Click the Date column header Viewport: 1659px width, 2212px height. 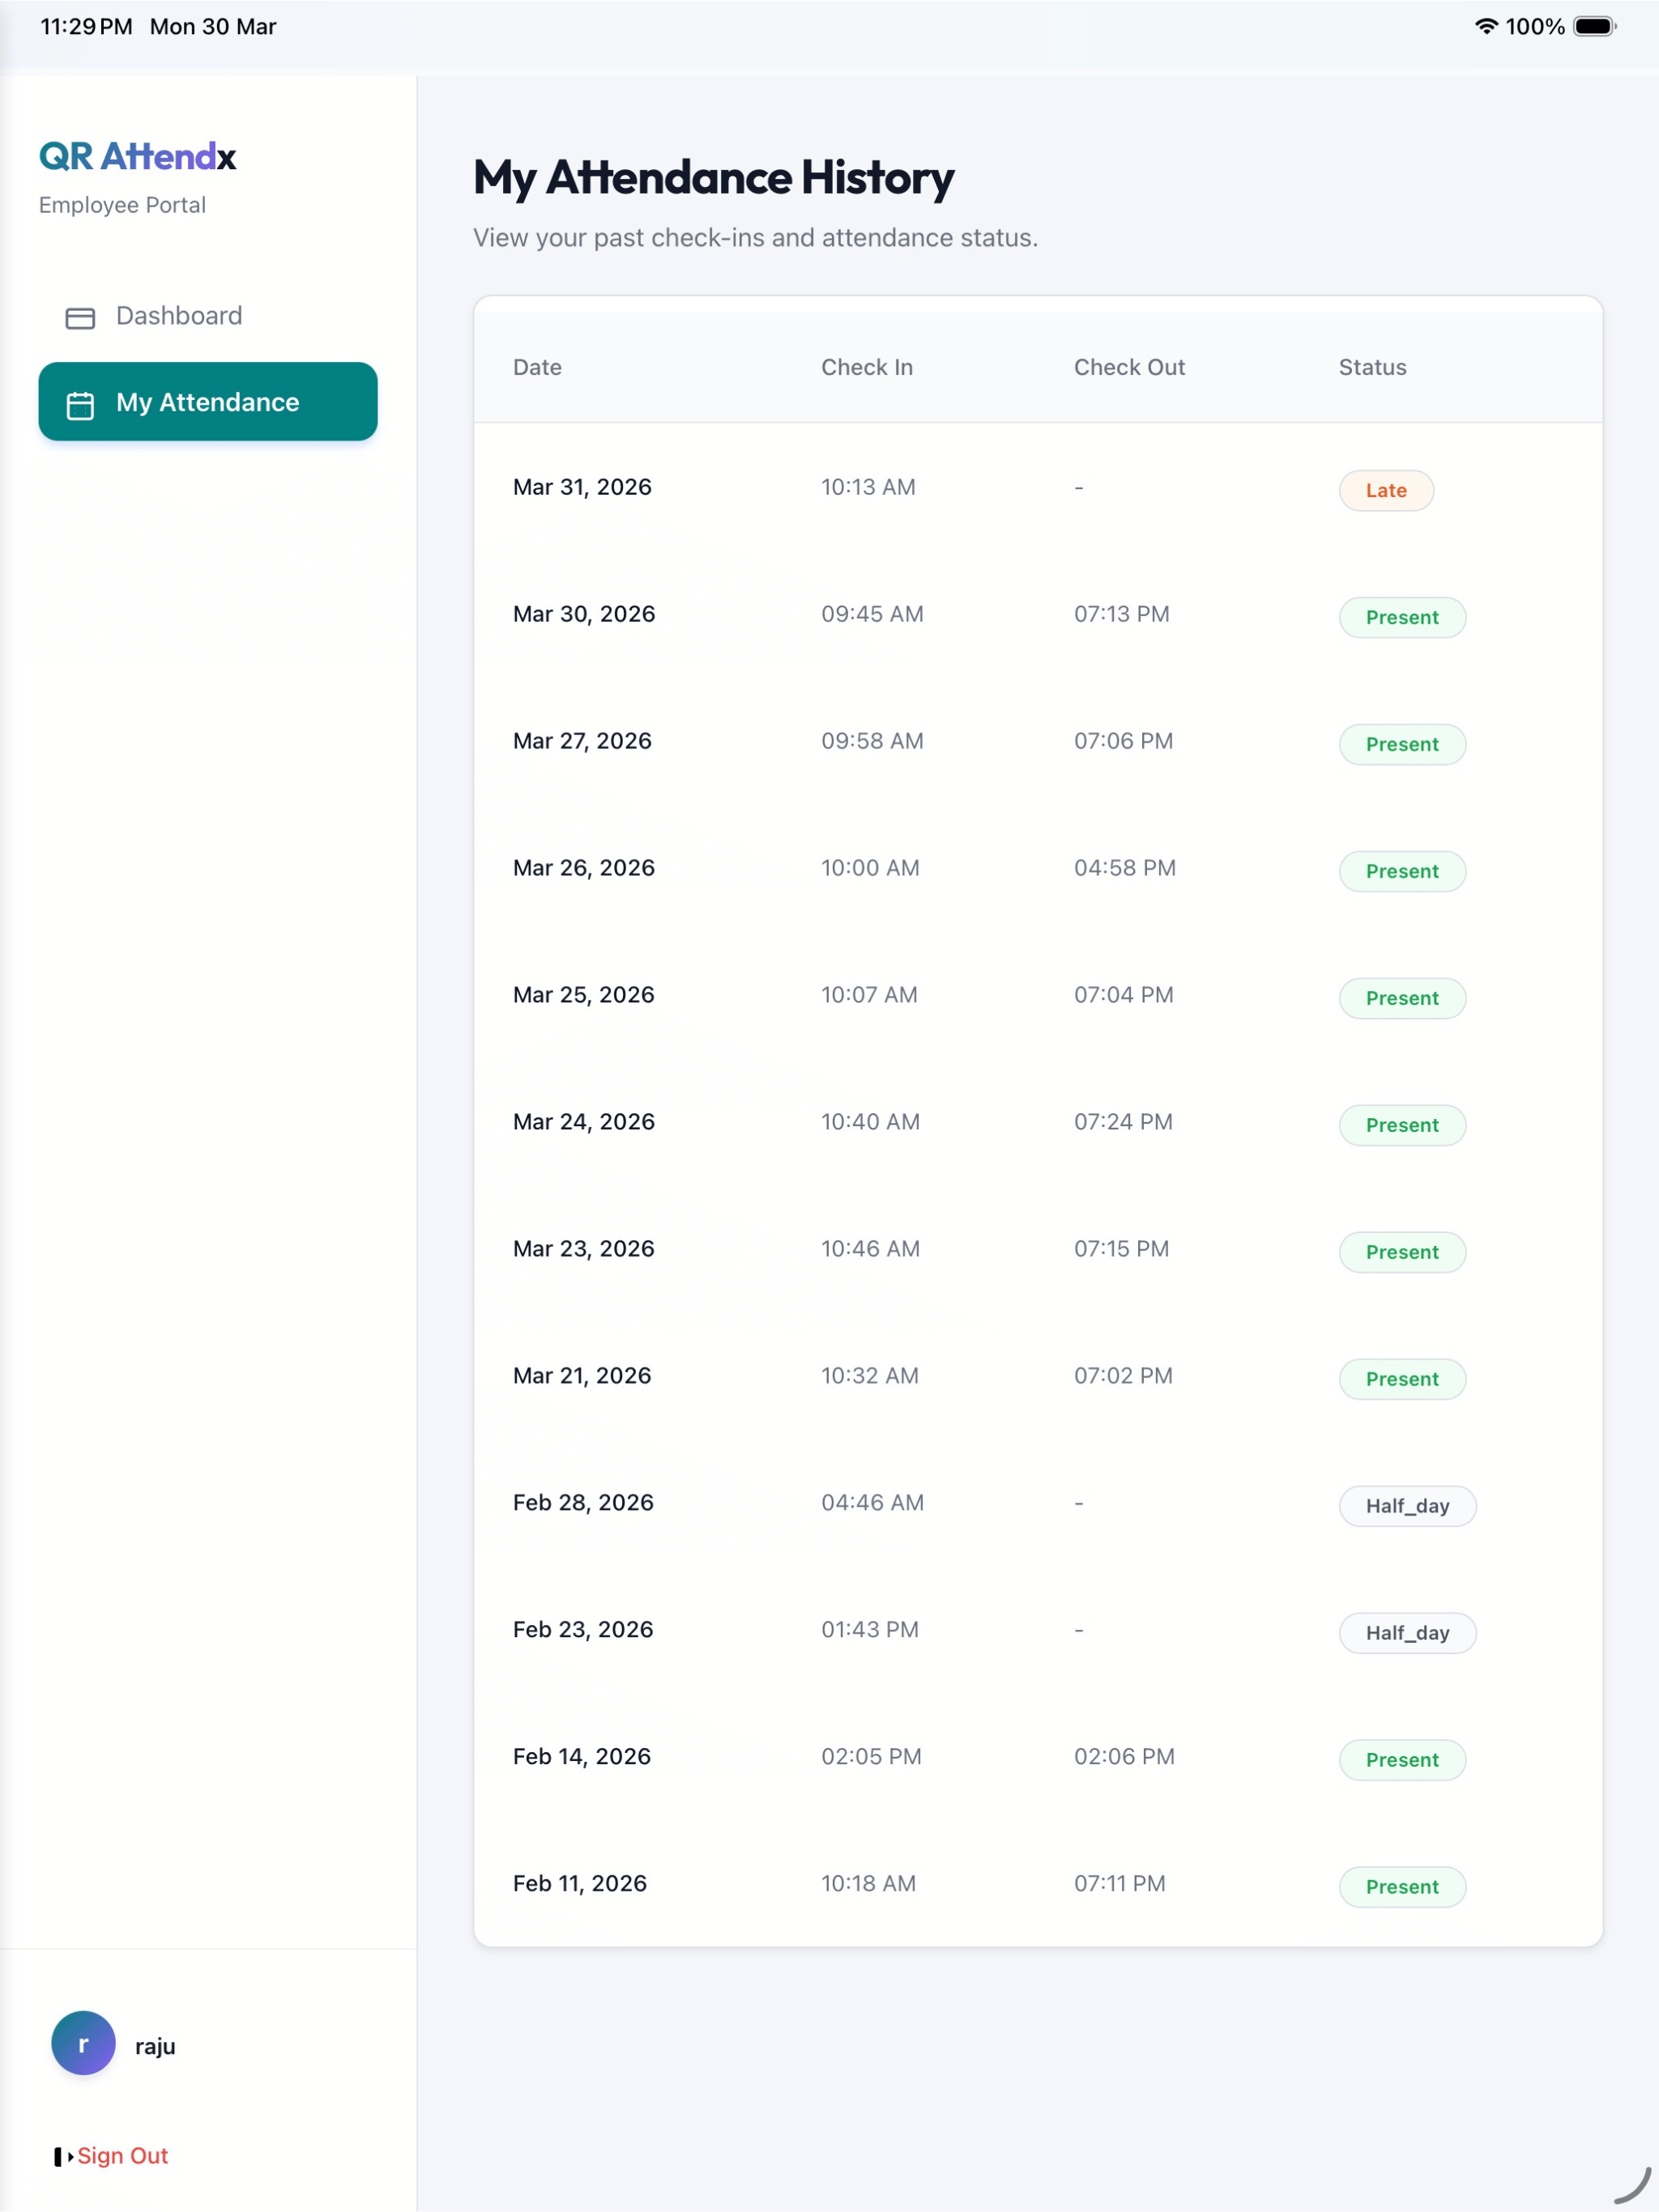pyautogui.click(x=537, y=368)
